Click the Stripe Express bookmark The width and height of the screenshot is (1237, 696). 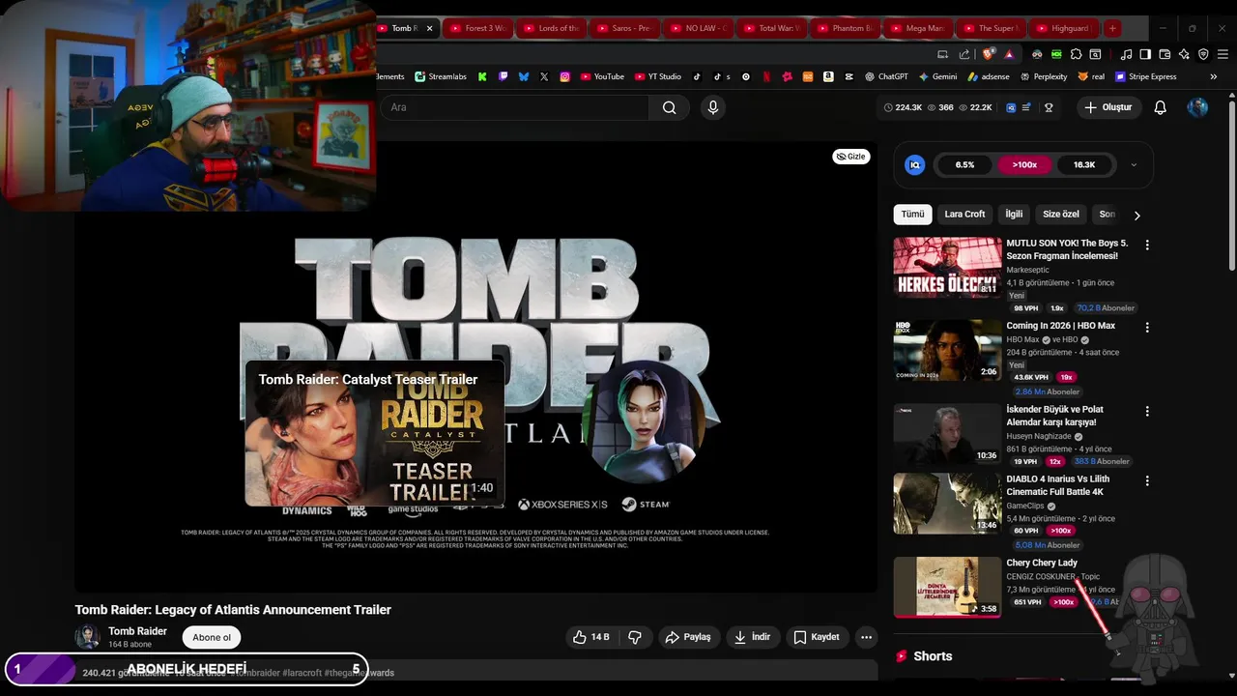point(1145,76)
